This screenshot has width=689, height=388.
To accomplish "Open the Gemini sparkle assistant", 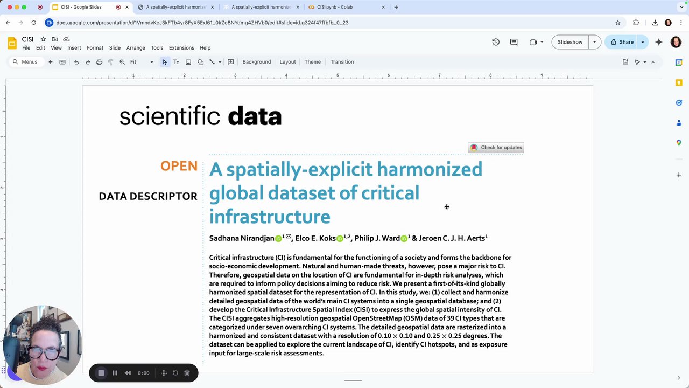I will 659,42.
